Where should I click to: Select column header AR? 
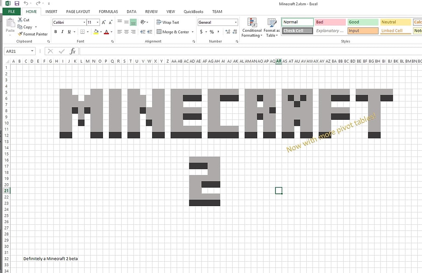[x=278, y=61]
